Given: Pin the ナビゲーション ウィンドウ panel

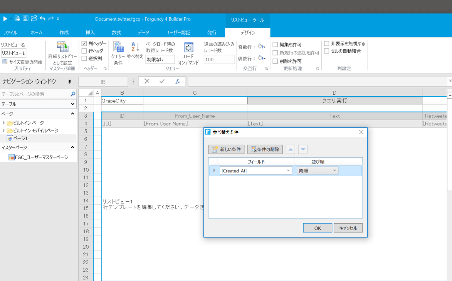Looking at the screenshot, I should (x=70, y=82).
